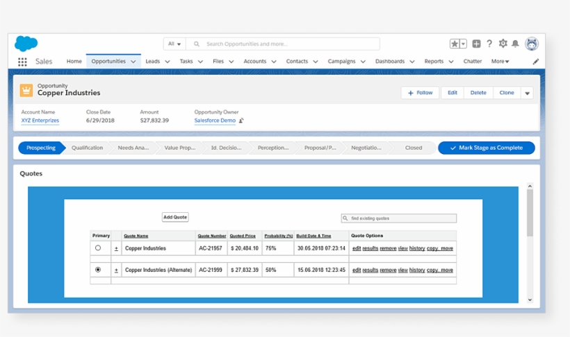This screenshot has height=337, width=570.
Task: Open the Accounts tab chevron
Action: (274, 62)
